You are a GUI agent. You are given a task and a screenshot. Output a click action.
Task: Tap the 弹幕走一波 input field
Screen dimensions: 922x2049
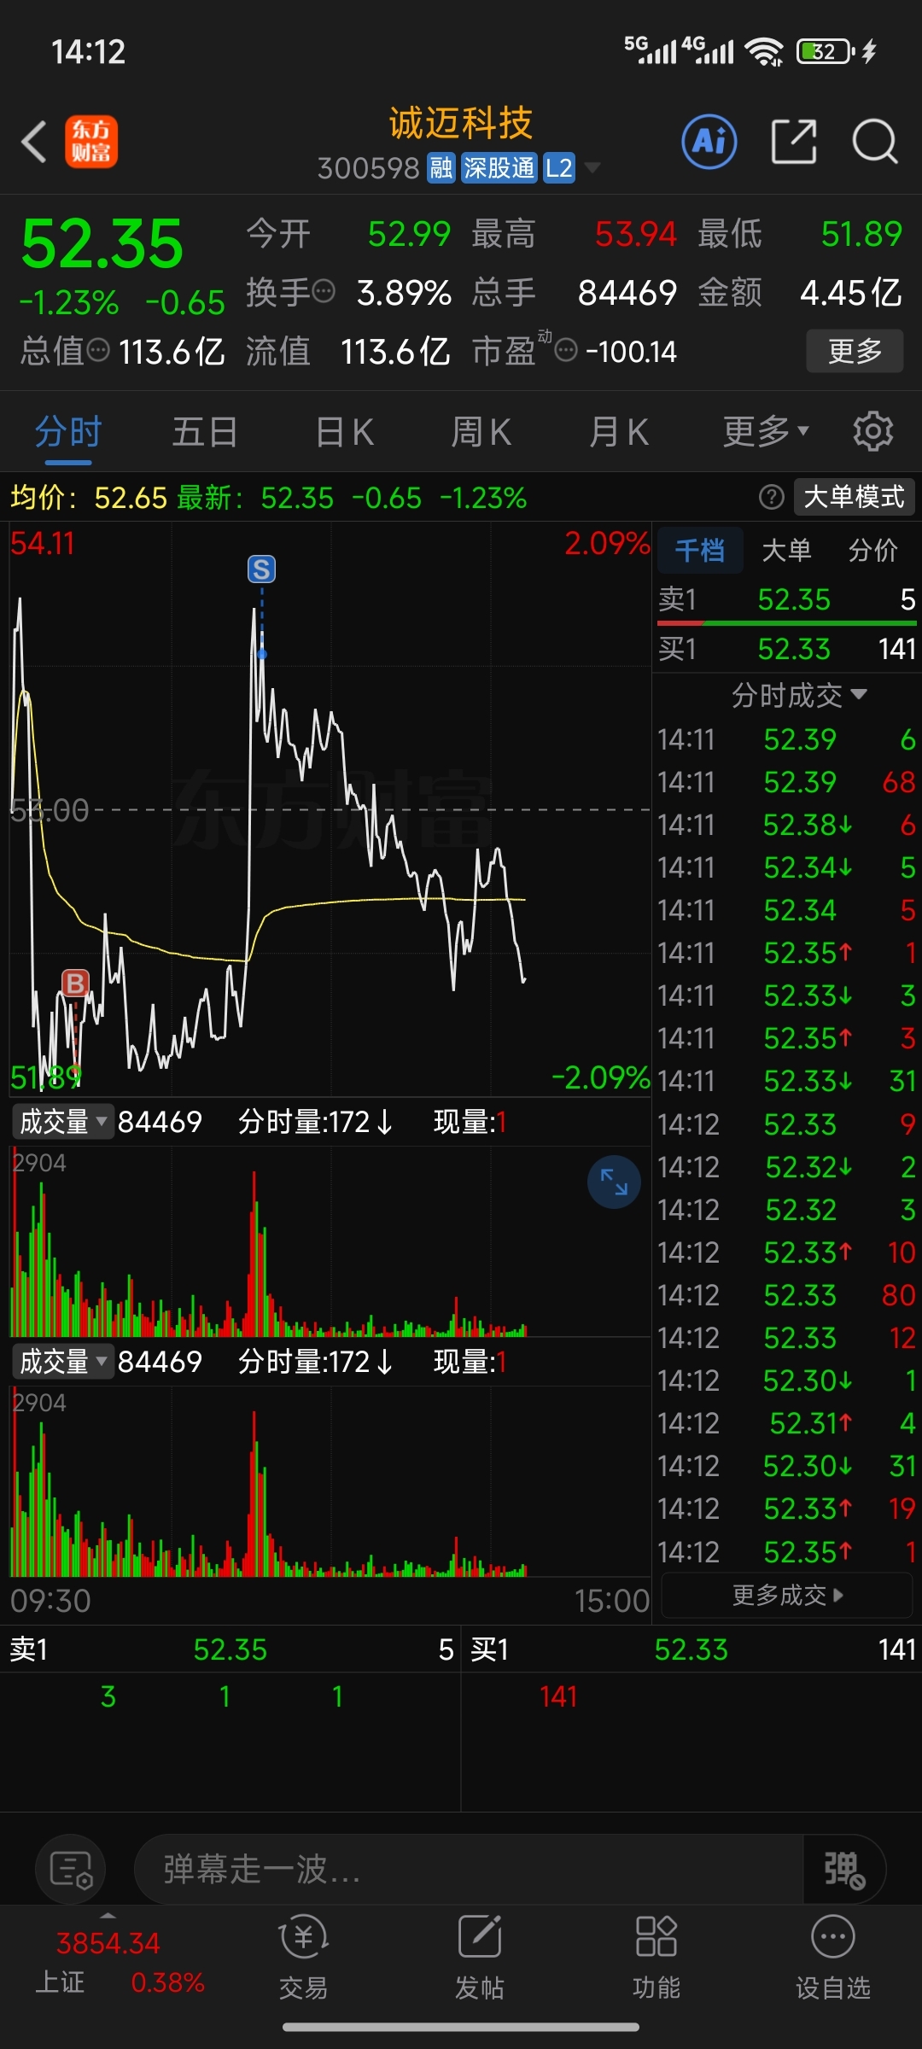click(x=470, y=1870)
